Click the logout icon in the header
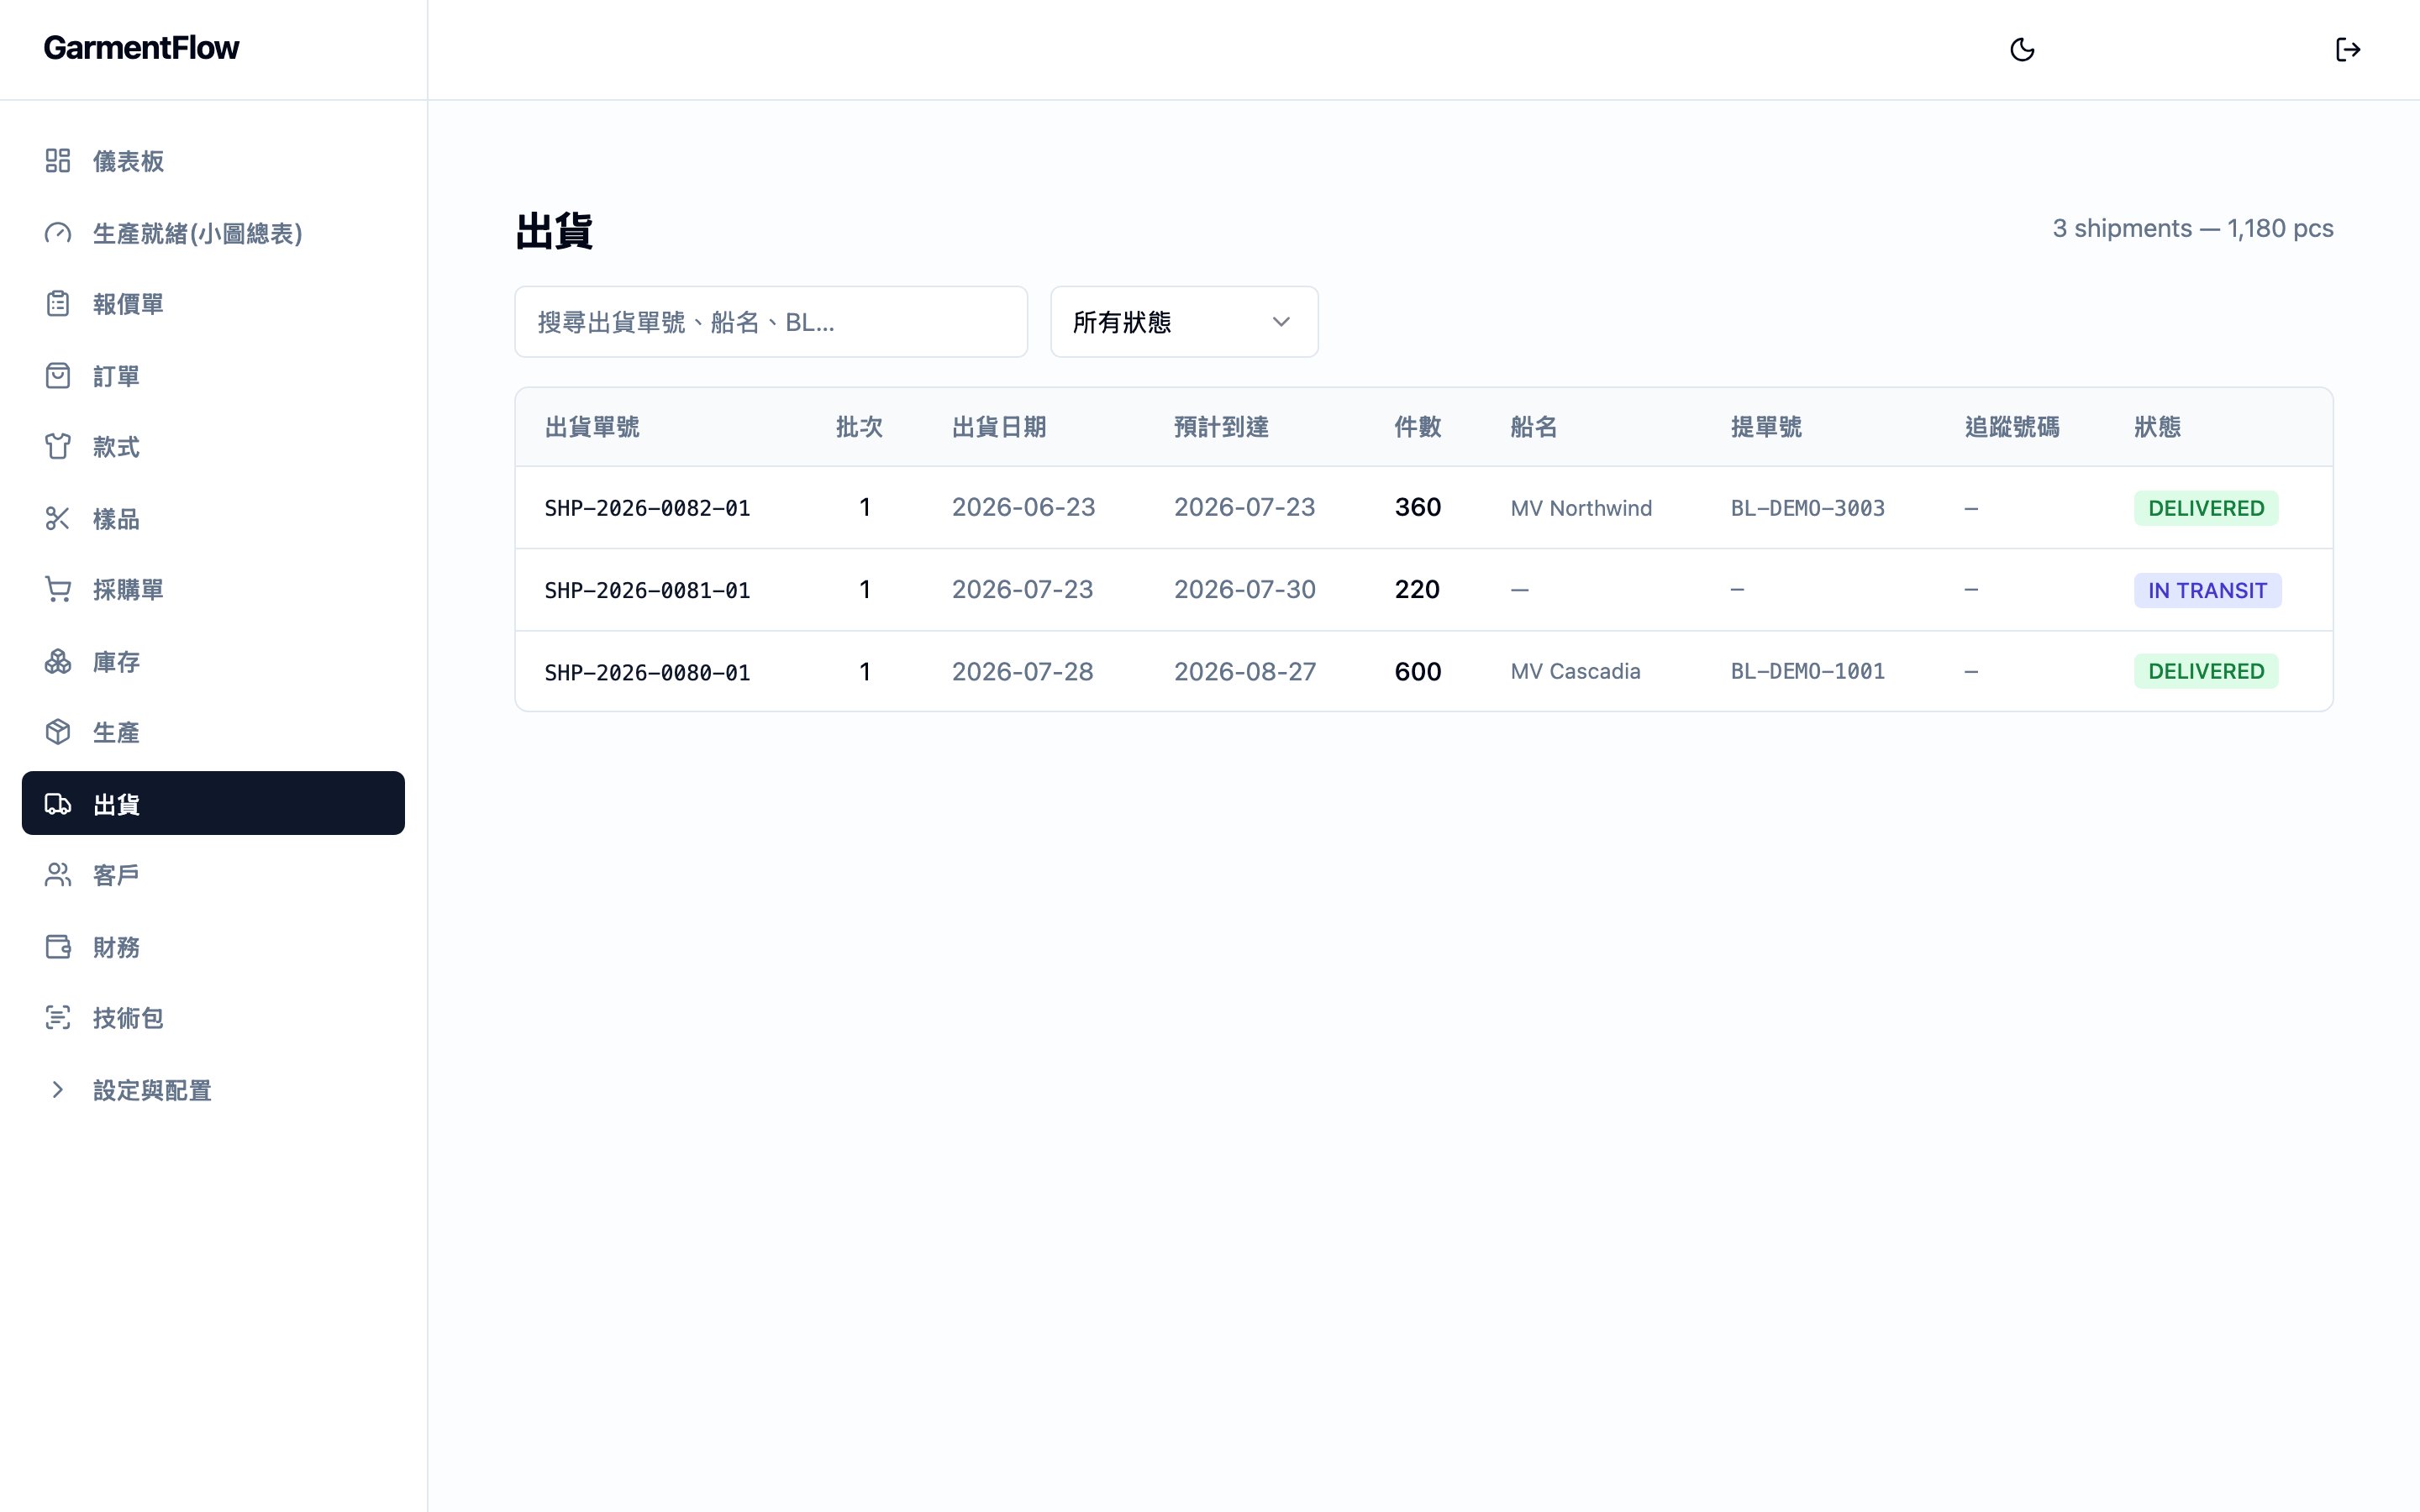 tap(2347, 49)
